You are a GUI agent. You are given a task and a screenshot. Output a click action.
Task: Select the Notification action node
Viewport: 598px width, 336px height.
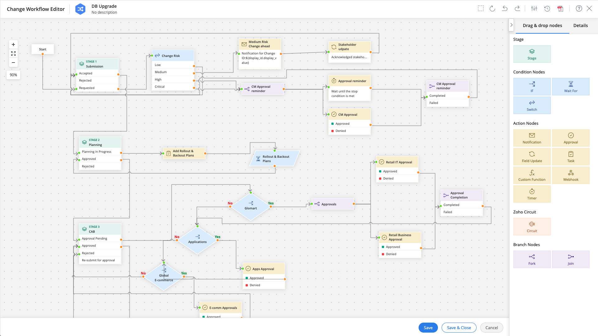coord(532,138)
